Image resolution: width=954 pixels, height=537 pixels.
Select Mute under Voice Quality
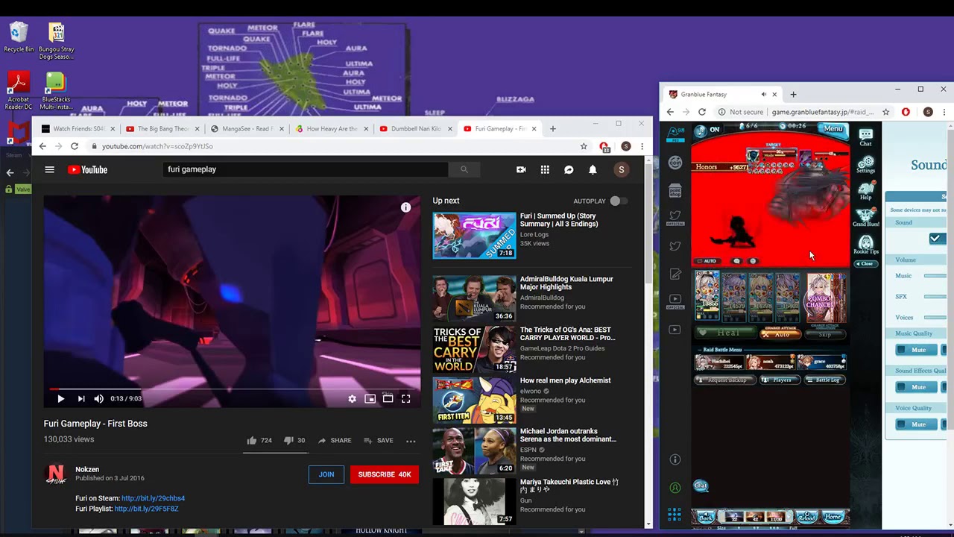(915, 424)
